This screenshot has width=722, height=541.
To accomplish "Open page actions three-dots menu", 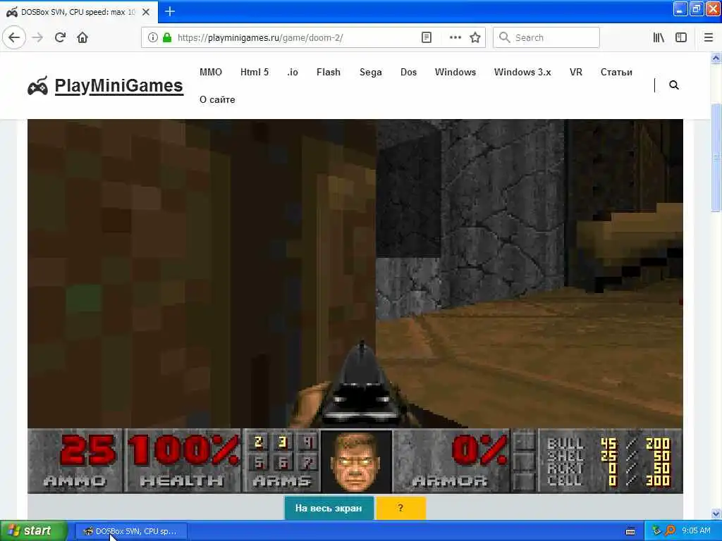I will [x=455, y=38].
